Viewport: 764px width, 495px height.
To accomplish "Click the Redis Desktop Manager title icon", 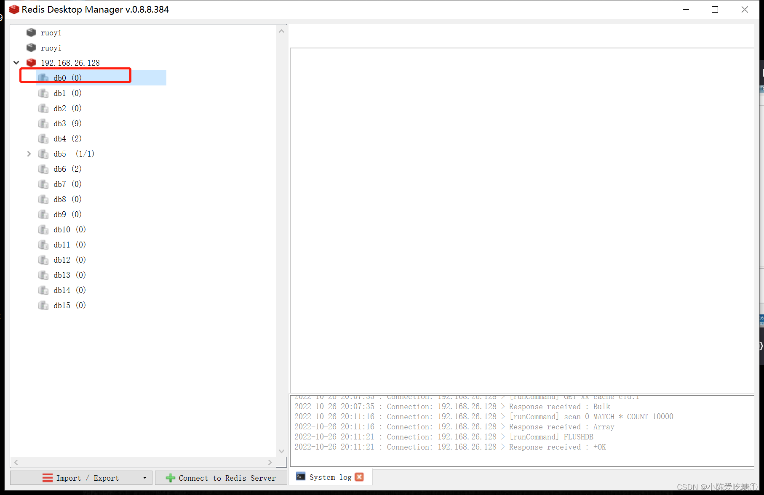I will tap(14, 9).
